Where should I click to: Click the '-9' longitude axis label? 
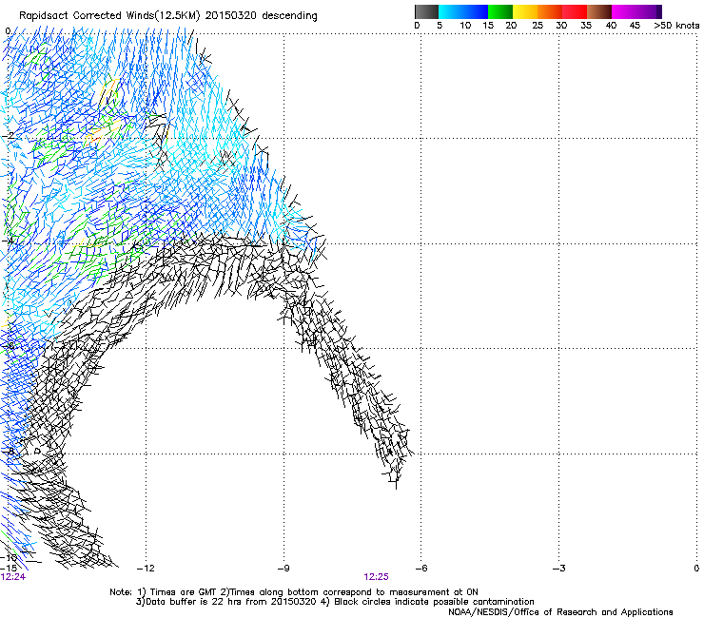coord(284,569)
